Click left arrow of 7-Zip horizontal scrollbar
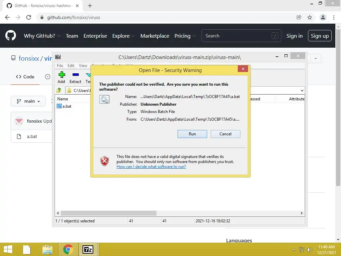The height and width of the screenshot is (256, 341). click(58, 213)
